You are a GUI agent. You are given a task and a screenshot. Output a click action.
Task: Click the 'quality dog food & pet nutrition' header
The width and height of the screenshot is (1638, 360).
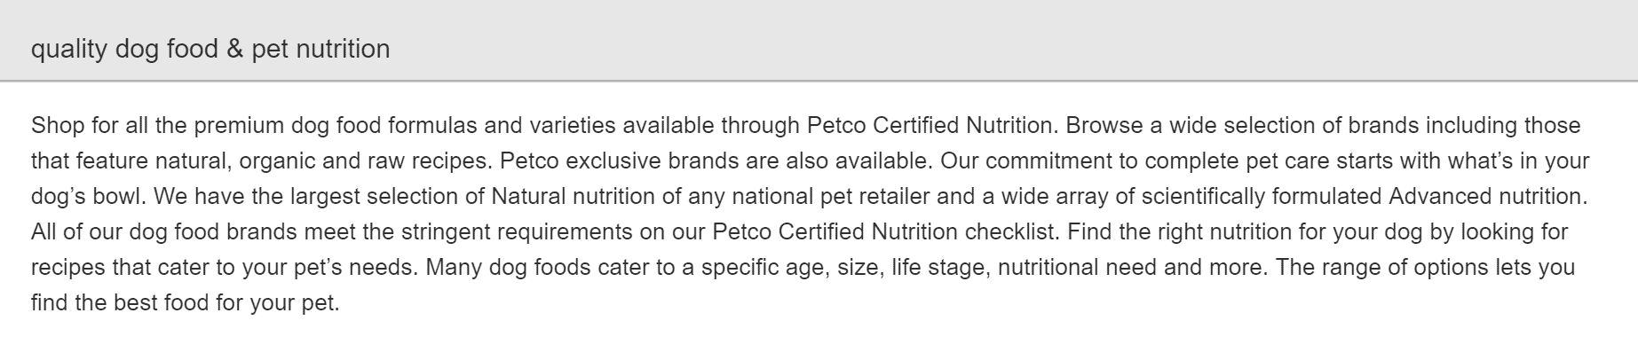click(210, 49)
